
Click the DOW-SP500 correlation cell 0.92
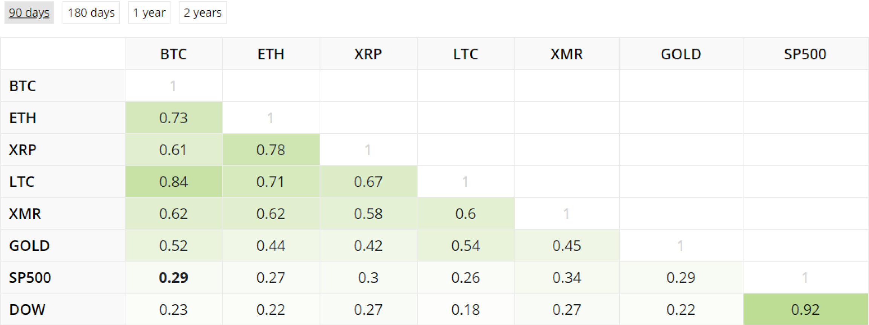[805, 310]
